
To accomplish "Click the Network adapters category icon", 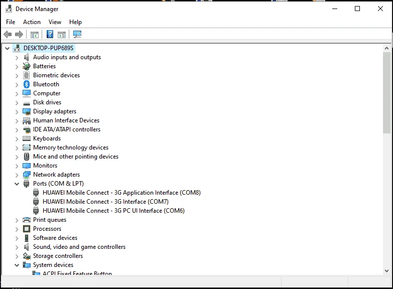I will point(27,175).
